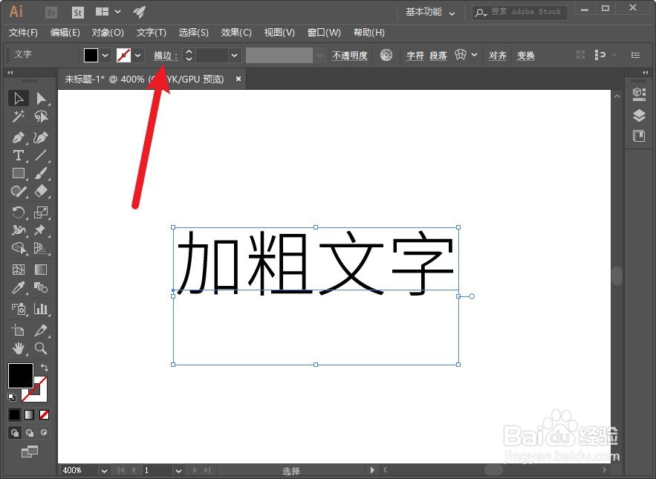Screen dimensions: 656x479
Task: Open artboard number dropdown
Action: click(x=178, y=471)
